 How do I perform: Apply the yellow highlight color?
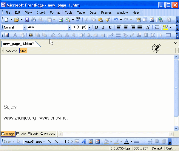pyautogui.click(x=165, y=27)
